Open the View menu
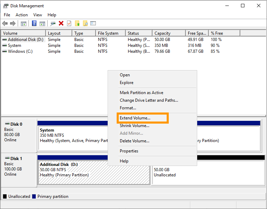267x209 pixels. (x=37, y=15)
